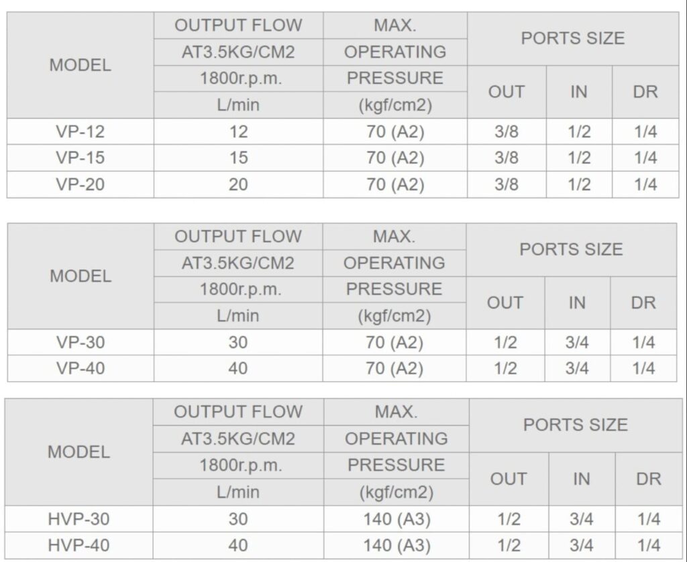Select the VP-40 model cell
This screenshot has width=687, height=562.
pyautogui.click(x=81, y=368)
